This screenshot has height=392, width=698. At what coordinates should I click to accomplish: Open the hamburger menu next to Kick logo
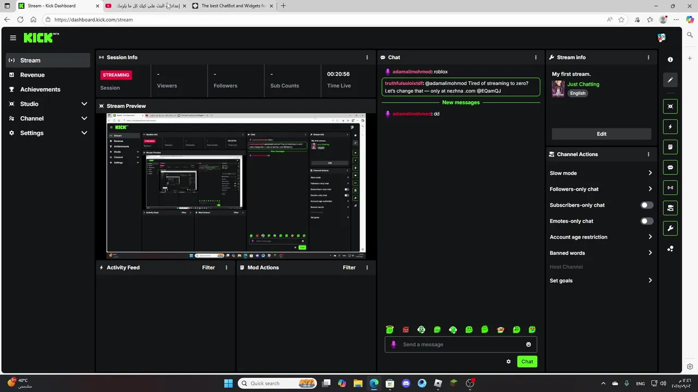[x=13, y=38]
